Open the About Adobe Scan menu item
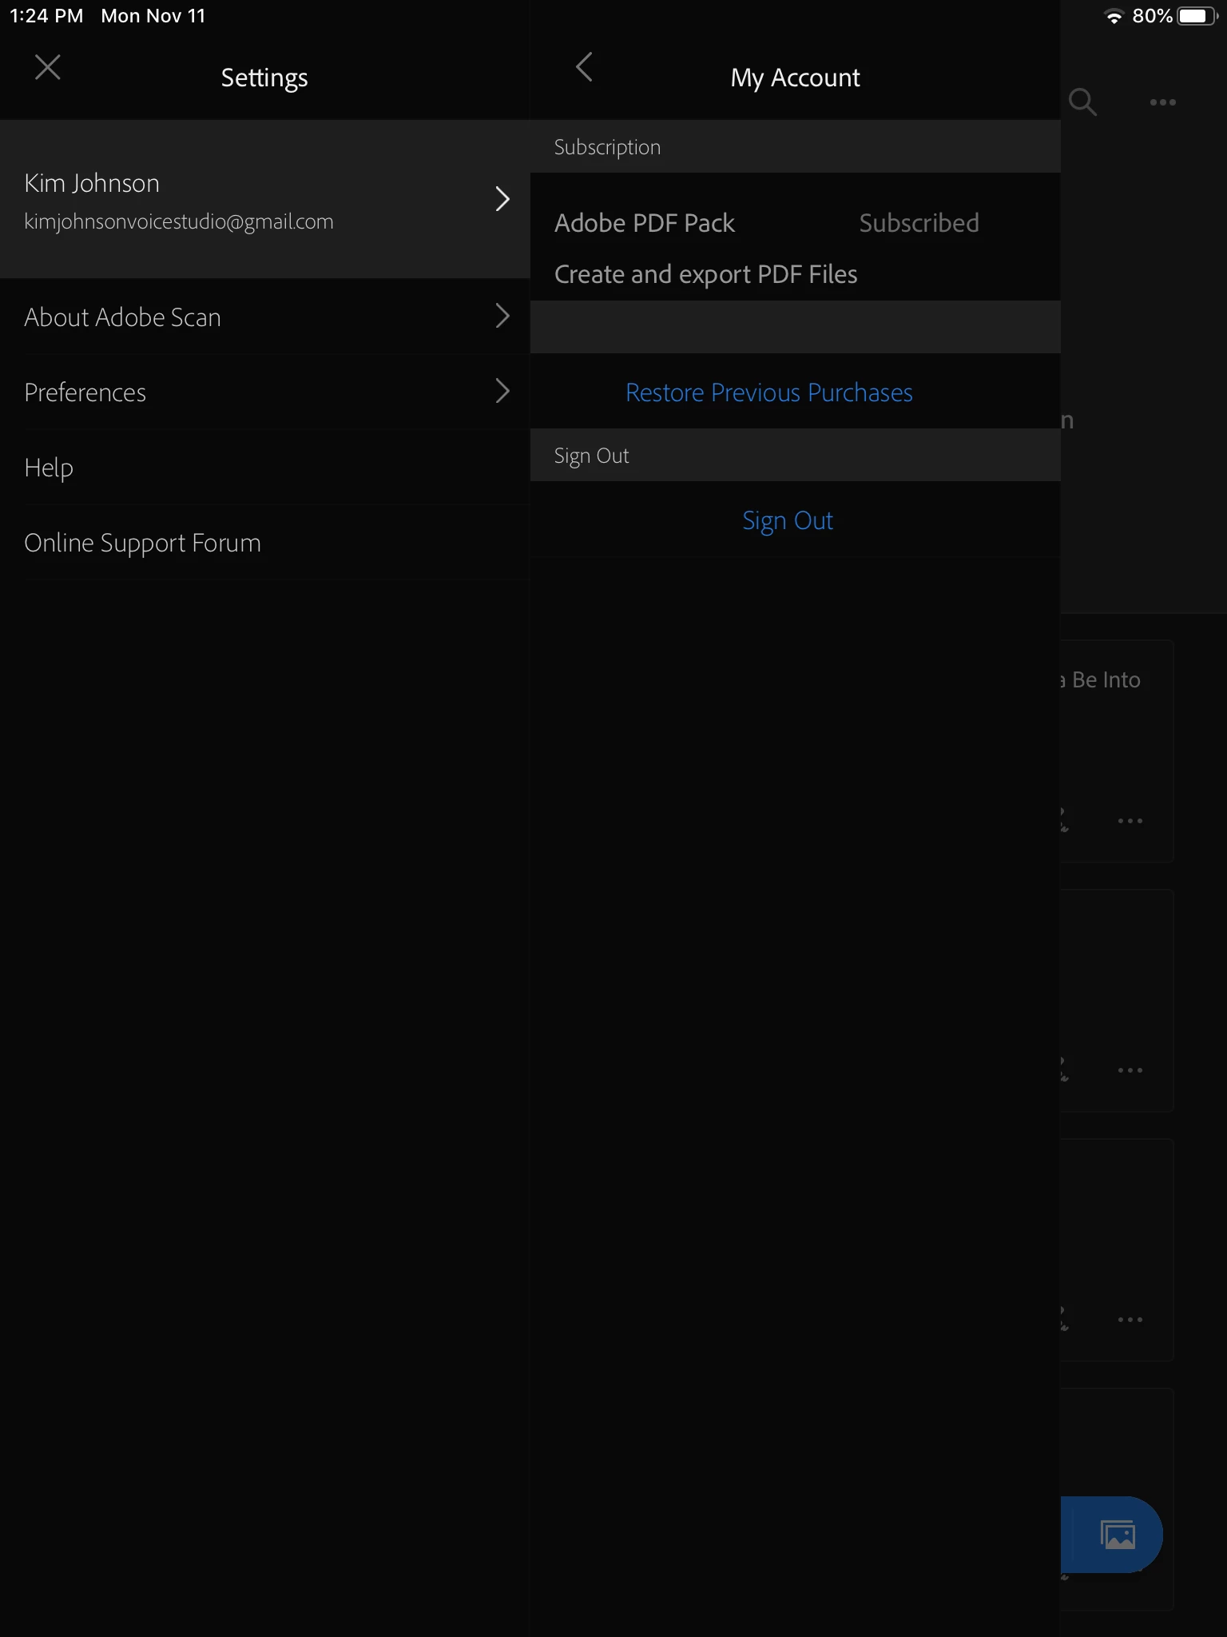This screenshot has width=1227, height=1637. coord(265,317)
